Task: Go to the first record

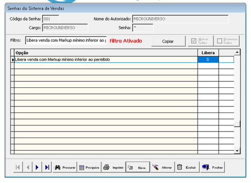Action: [x=17, y=167]
